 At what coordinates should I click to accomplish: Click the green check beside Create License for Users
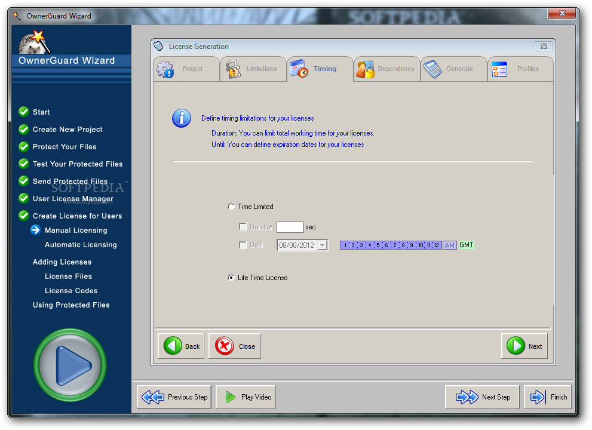(x=24, y=216)
